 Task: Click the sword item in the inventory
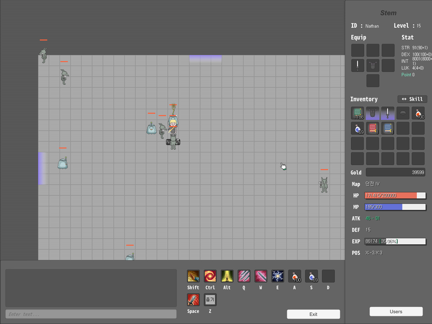tap(388, 113)
